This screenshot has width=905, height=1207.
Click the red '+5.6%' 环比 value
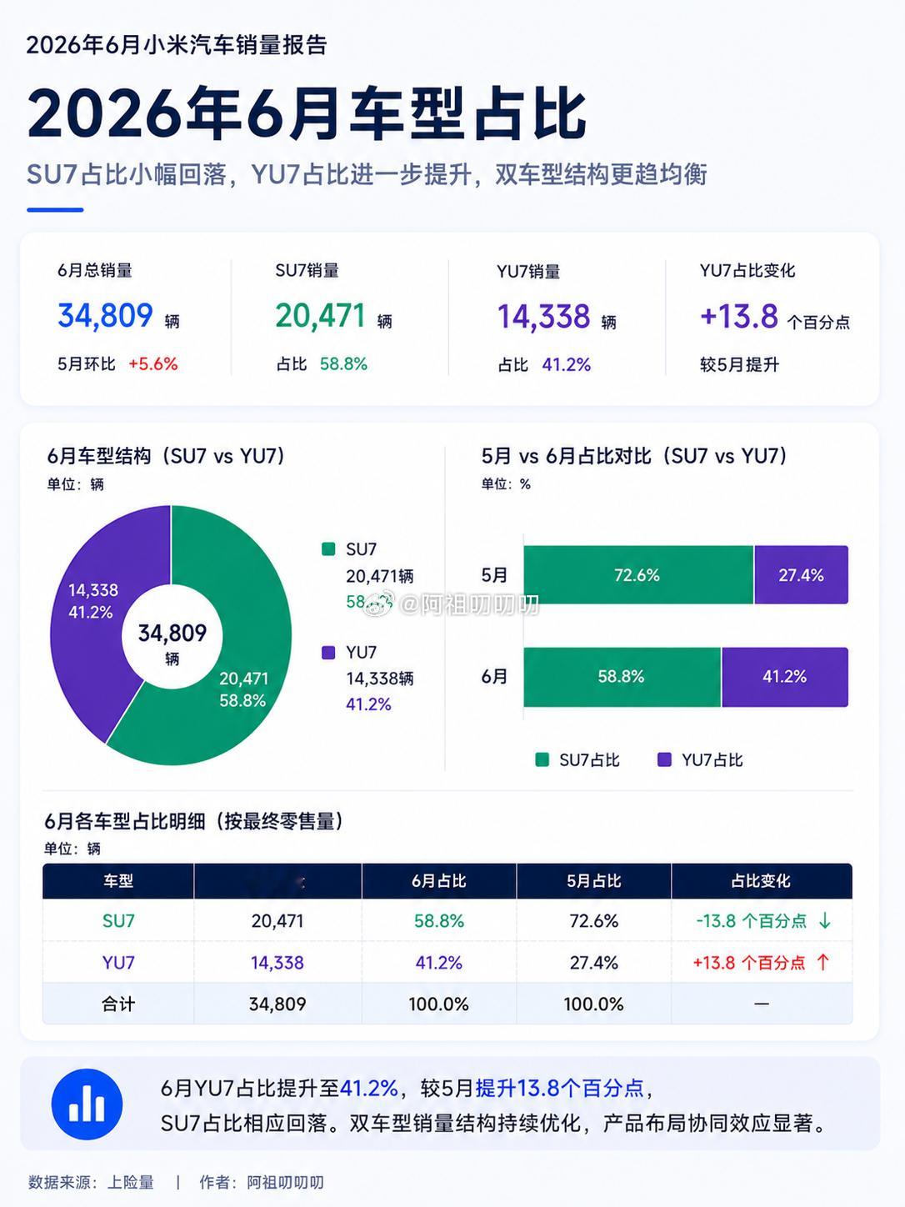pyautogui.click(x=153, y=364)
